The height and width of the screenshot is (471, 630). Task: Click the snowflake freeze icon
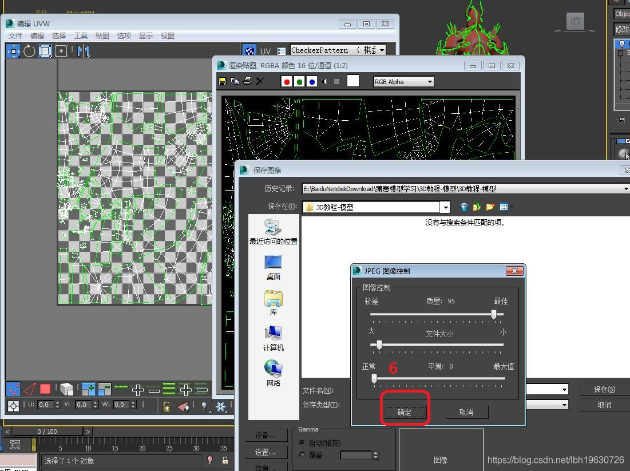pos(220,407)
